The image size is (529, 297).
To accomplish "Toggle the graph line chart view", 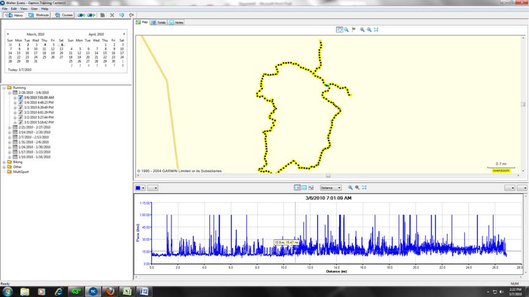I will click(311, 188).
